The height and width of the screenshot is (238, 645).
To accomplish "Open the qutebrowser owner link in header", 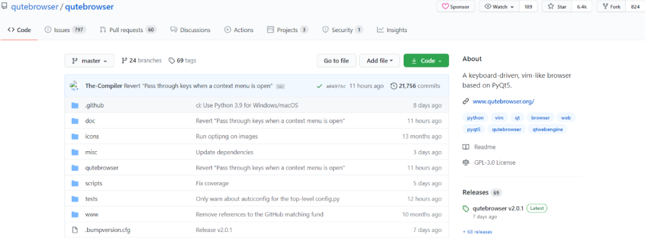I will [35, 7].
